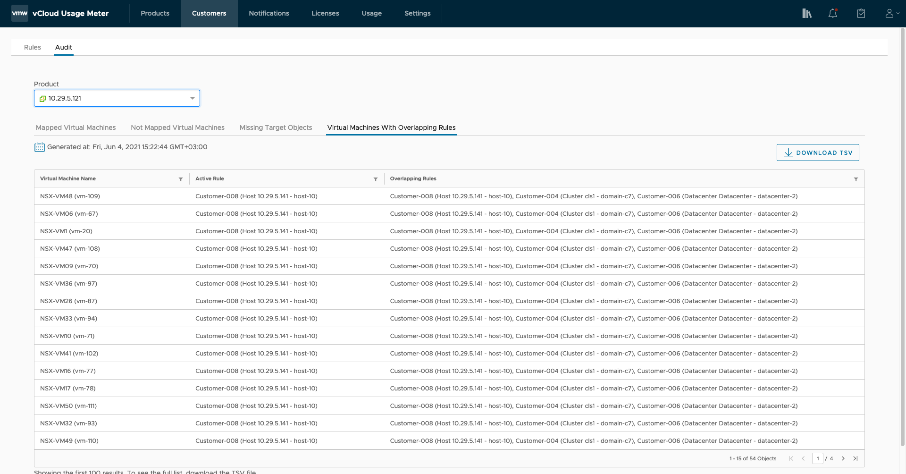The width and height of the screenshot is (906, 474).
Task: Click the vmw logo
Action: (20, 13)
